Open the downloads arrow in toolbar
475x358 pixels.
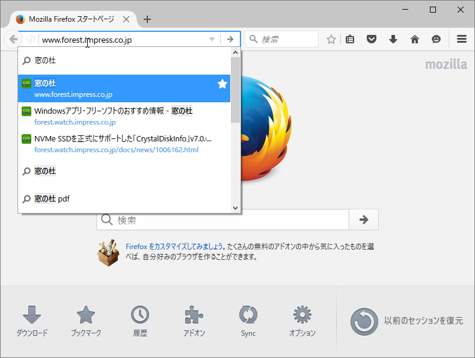click(393, 39)
